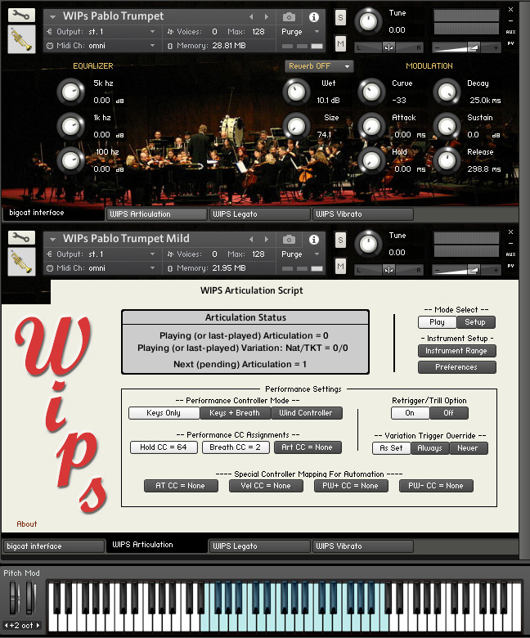Switch to WIPS Vibrato tab in upper instrument
Viewport: 530px width, 638px height.
coord(363,214)
